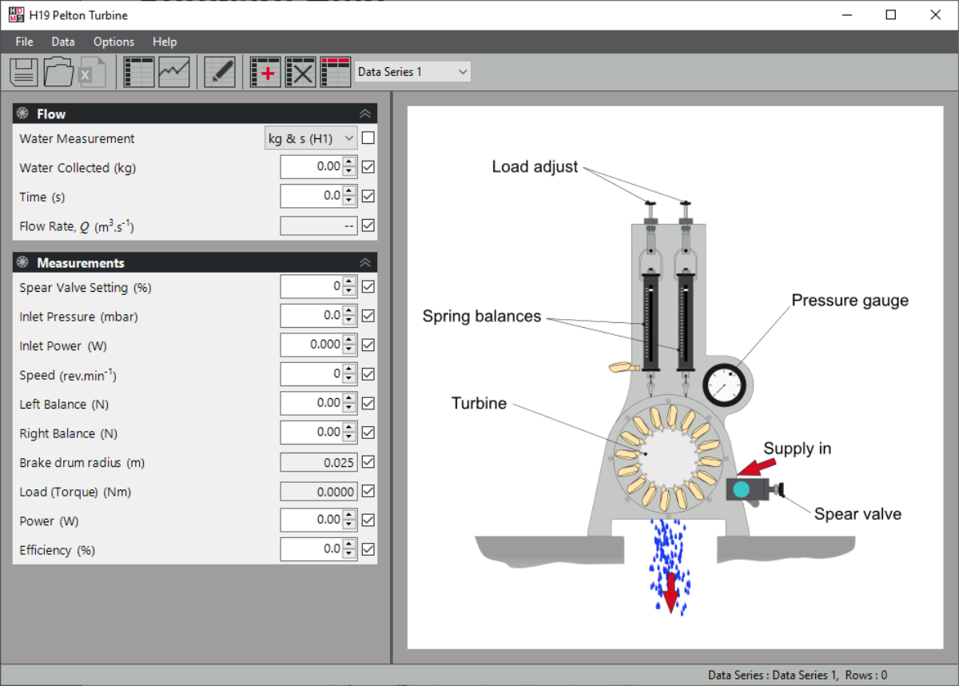Delete data row with X table icon
The image size is (959, 686).
300,72
